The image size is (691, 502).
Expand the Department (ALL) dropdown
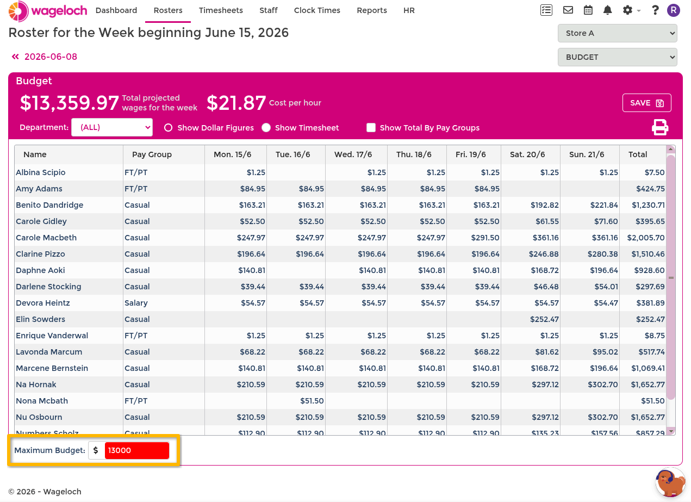point(112,127)
